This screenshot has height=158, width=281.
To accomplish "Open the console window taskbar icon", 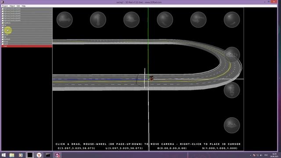I will click(x=48, y=155).
